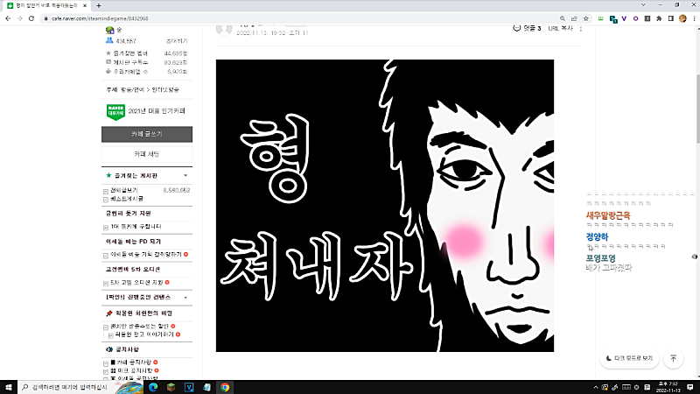The width and height of the screenshot is (700, 394).
Task: Expand the bracketed ongoing contents section
Action: pyautogui.click(x=185, y=298)
